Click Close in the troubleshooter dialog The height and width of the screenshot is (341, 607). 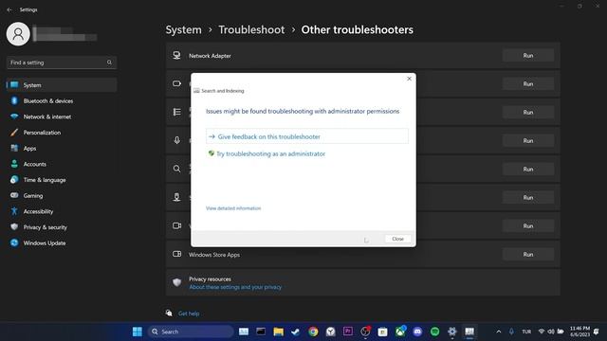(x=397, y=239)
